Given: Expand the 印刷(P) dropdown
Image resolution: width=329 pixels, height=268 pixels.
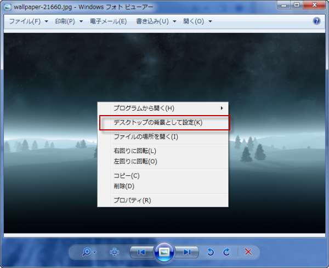Looking at the screenshot, I should click(x=69, y=21).
